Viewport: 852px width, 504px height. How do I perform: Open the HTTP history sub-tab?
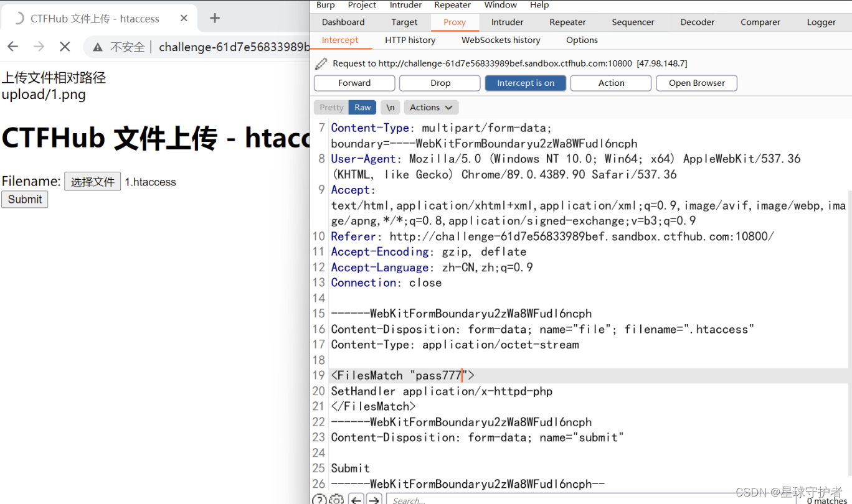pos(410,40)
